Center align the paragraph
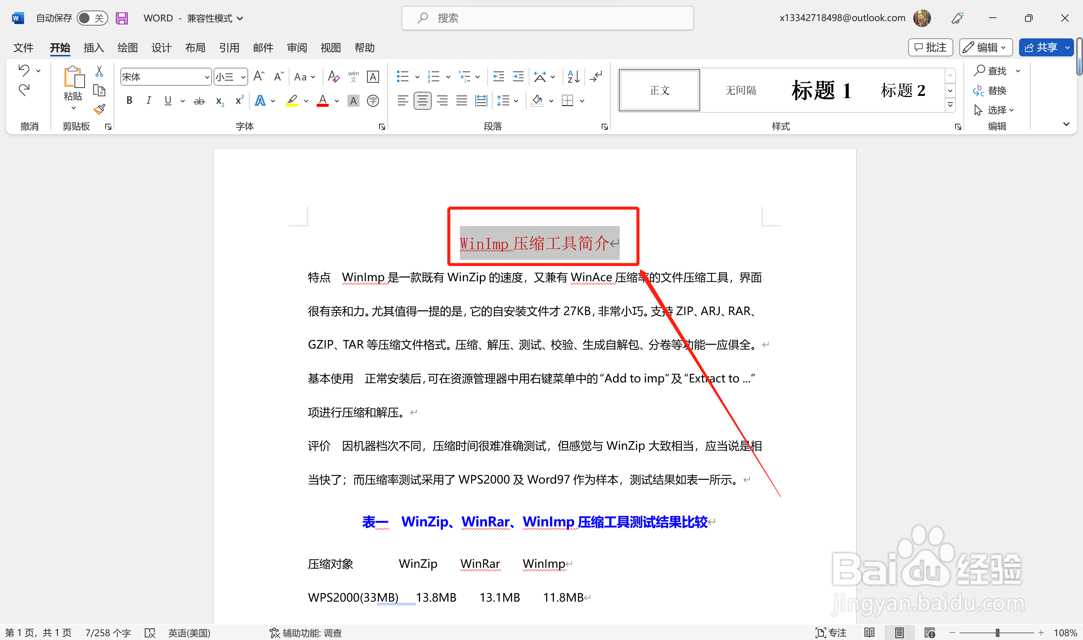Image resolution: width=1083 pixels, height=640 pixels. [x=422, y=100]
